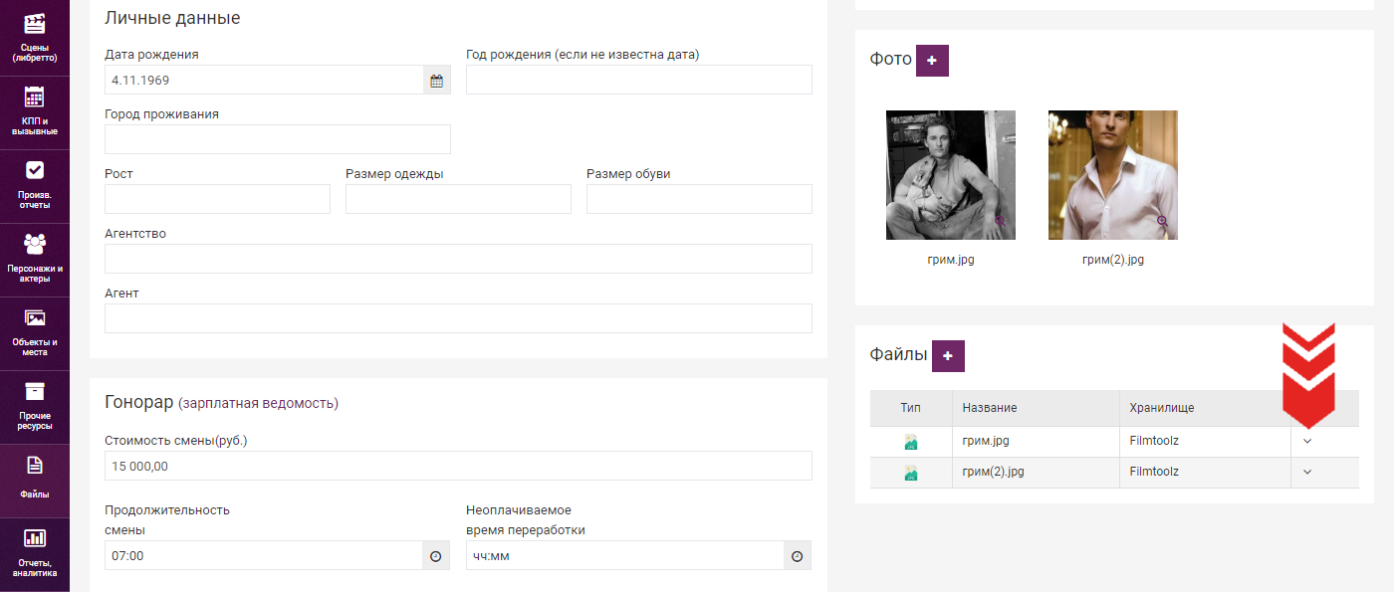Open the unpaid overtime clock picker

point(797,556)
